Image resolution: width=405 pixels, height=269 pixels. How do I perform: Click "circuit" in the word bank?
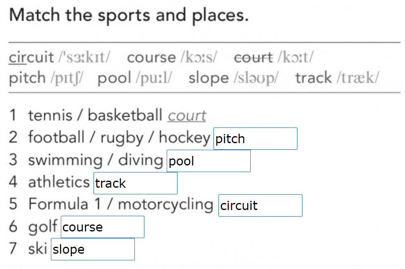click(31, 57)
